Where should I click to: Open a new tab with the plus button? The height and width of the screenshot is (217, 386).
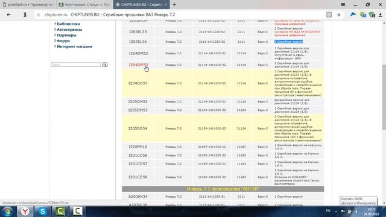[x=174, y=4]
